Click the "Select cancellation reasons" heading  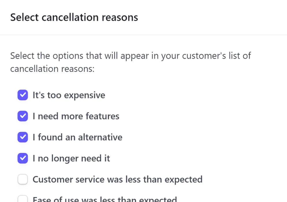click(74, 17)
